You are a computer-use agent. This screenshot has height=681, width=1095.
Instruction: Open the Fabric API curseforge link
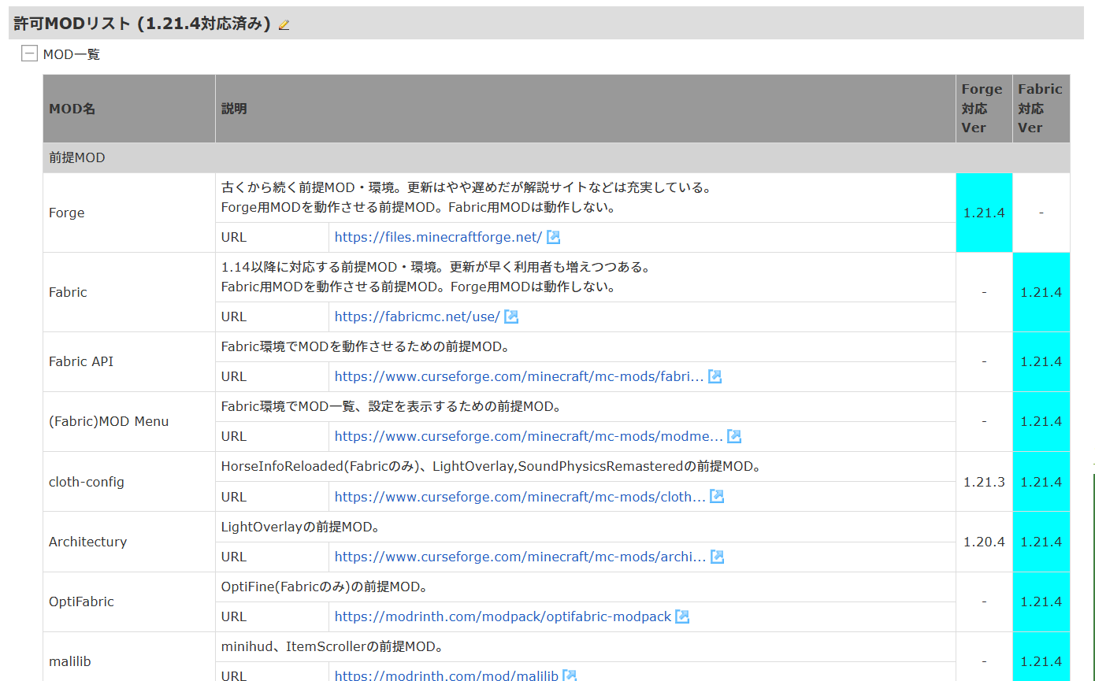pyautogui.click(x=519, y=376)
